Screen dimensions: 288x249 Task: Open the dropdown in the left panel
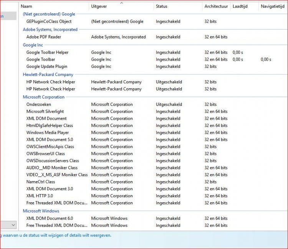(13, 225)
